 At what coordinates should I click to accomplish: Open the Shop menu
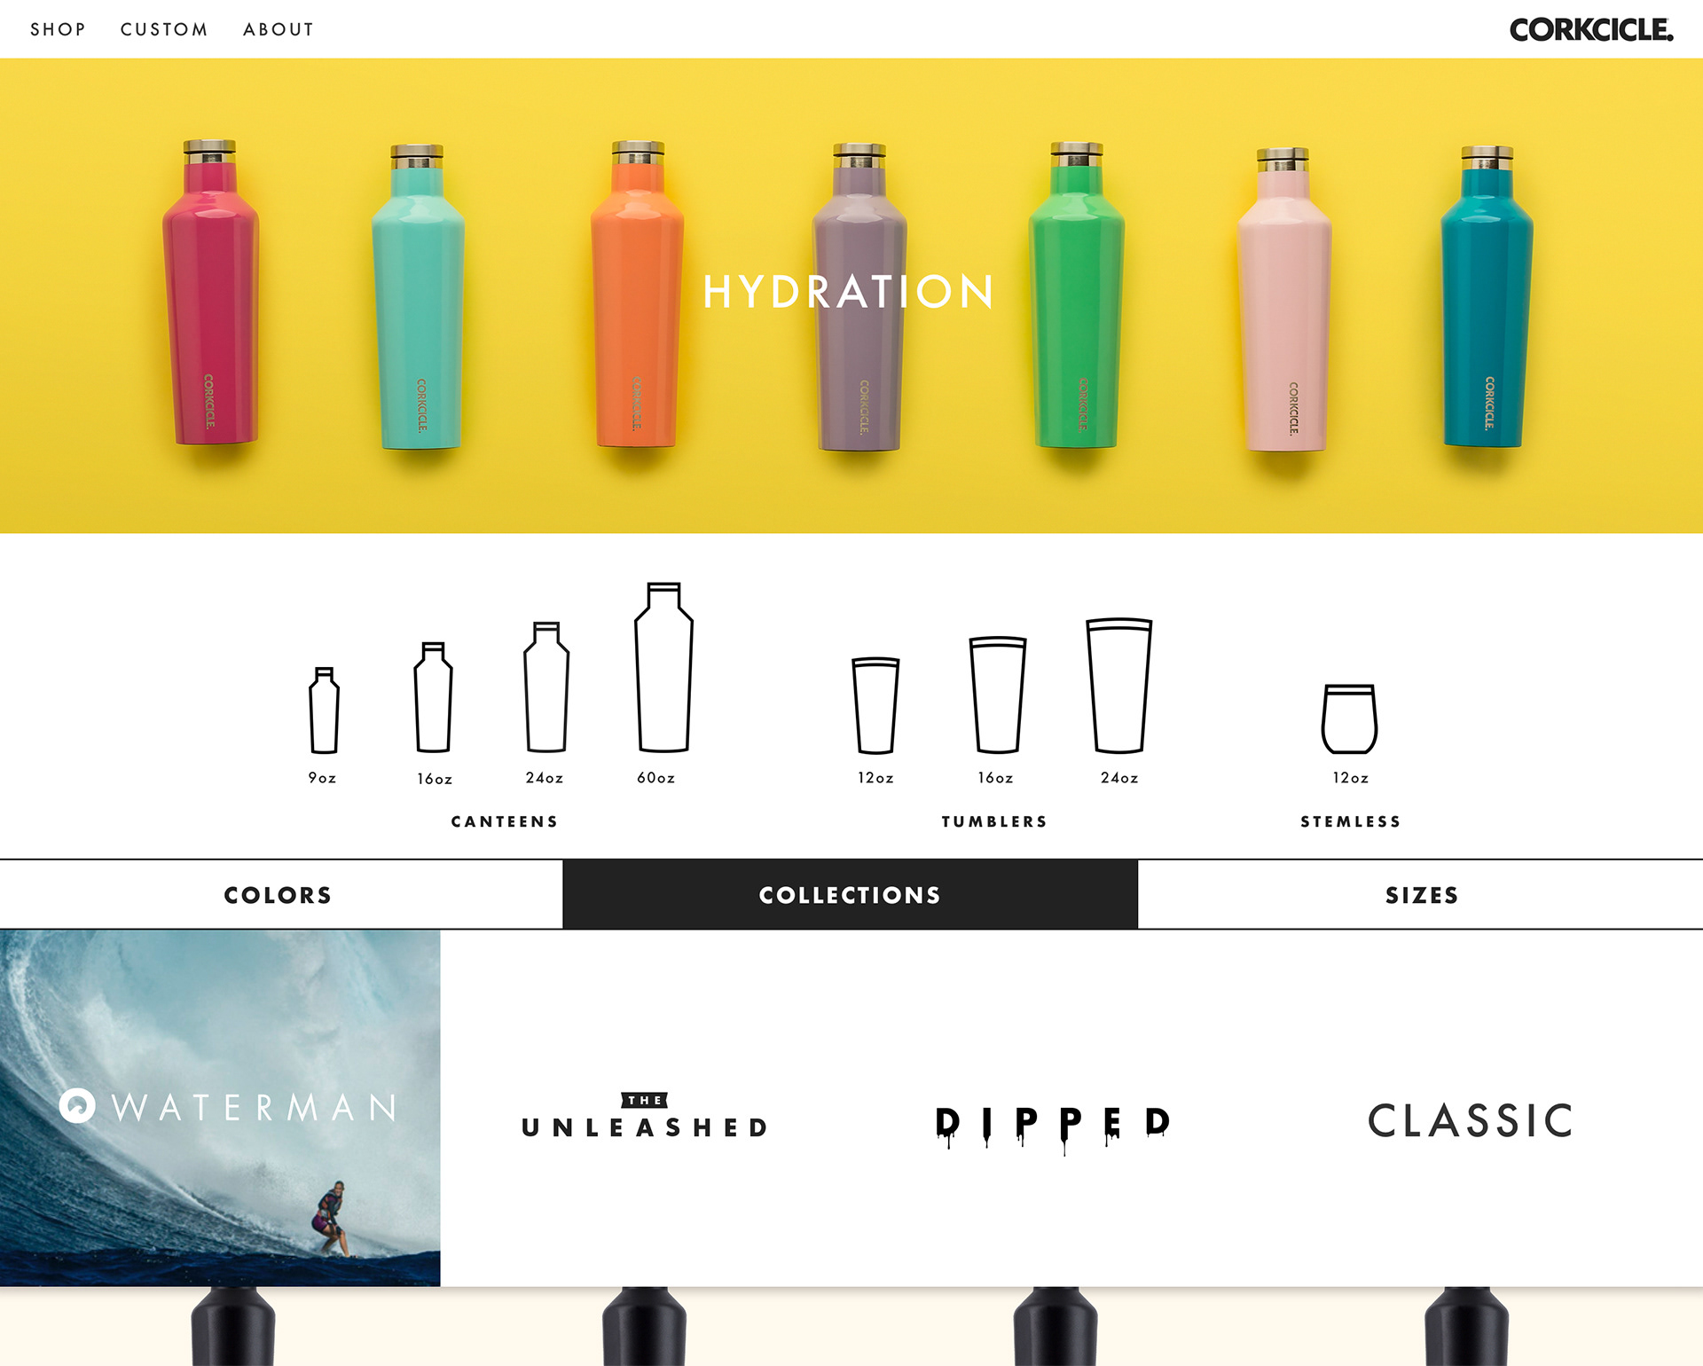58,29
